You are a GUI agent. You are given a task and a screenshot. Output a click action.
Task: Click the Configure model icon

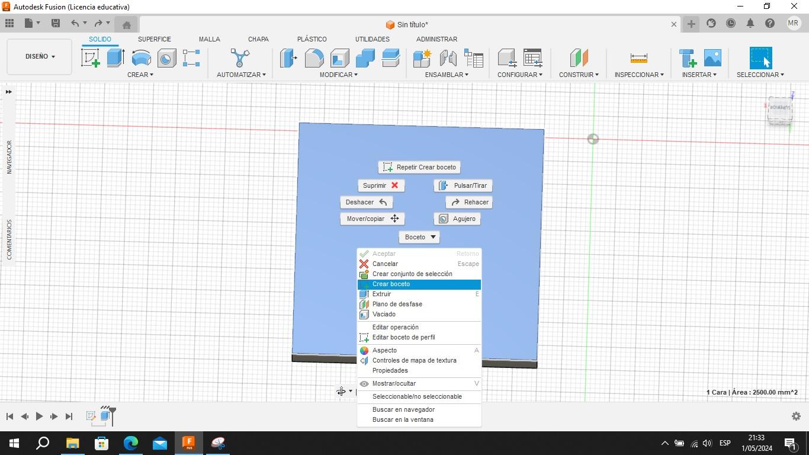point(507,58)
